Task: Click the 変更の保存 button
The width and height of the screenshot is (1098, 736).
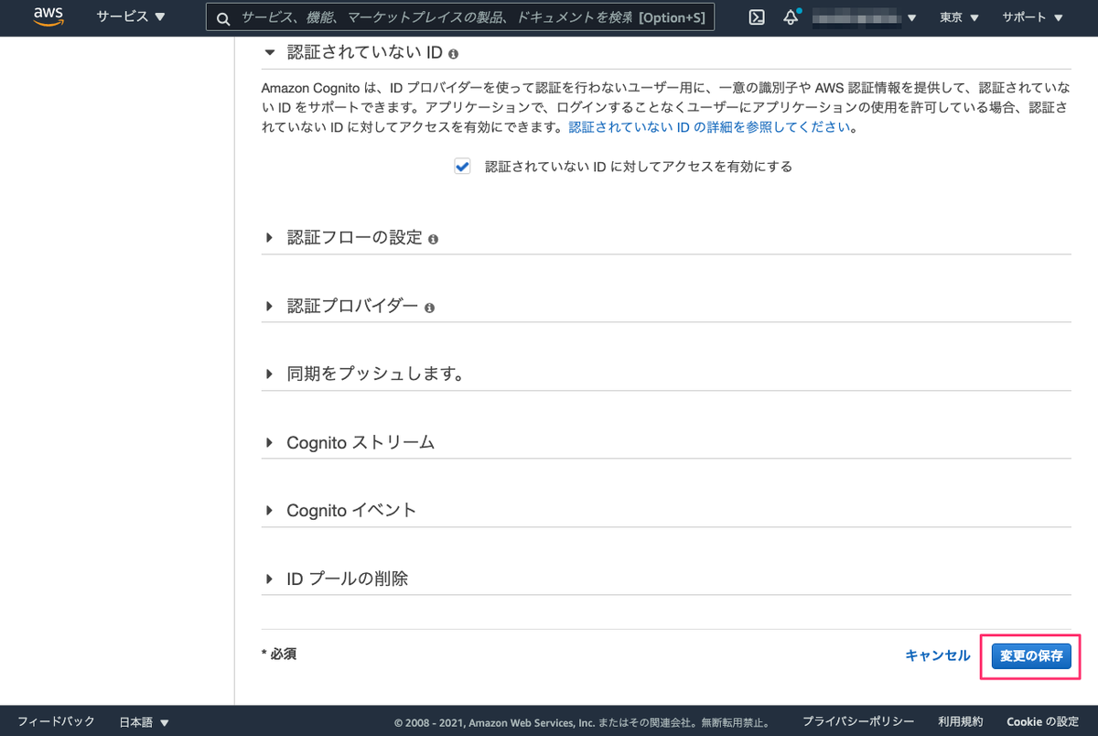Action: [1030, 655]
